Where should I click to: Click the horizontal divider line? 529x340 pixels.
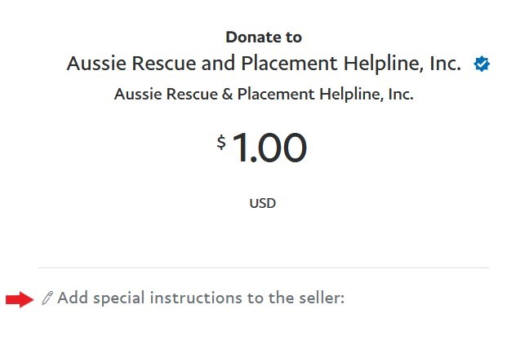click(x=263, y=267)
